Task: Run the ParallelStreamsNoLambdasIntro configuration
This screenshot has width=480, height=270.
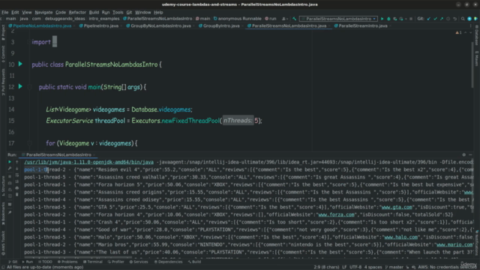Action: click(x=382, y=19)
